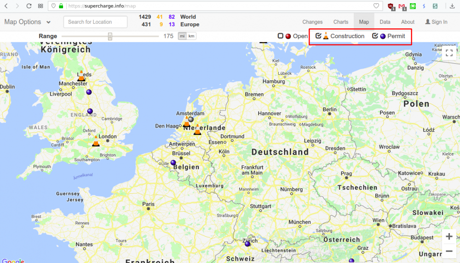Click the range value 175
This screenshot has height=263, width=460.
click(x=168, y=36)
